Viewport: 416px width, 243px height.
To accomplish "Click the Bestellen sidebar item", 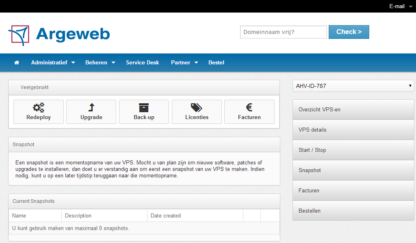I will click(x=353, y=211).
